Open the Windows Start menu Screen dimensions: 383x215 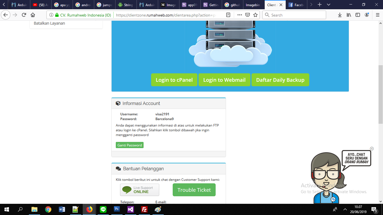[7, 209]
